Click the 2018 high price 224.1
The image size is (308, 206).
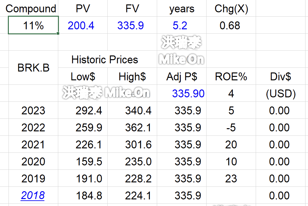(138, 196)
